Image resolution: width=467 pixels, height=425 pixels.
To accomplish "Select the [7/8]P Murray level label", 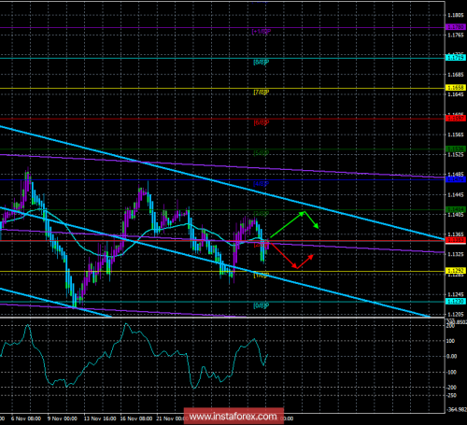I will 262,92.
